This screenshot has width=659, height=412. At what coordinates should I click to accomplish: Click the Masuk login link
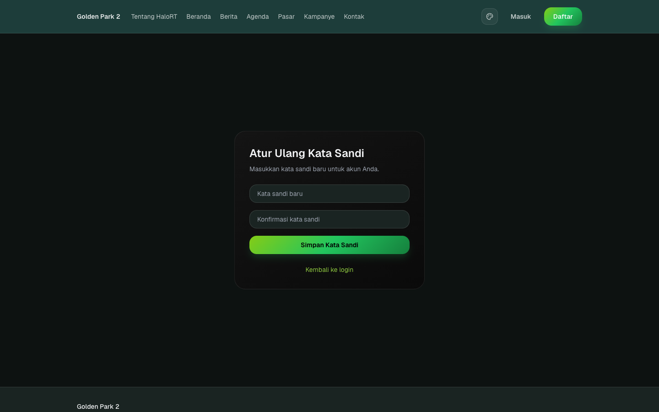pyautogui.click(x=521, y=16)
